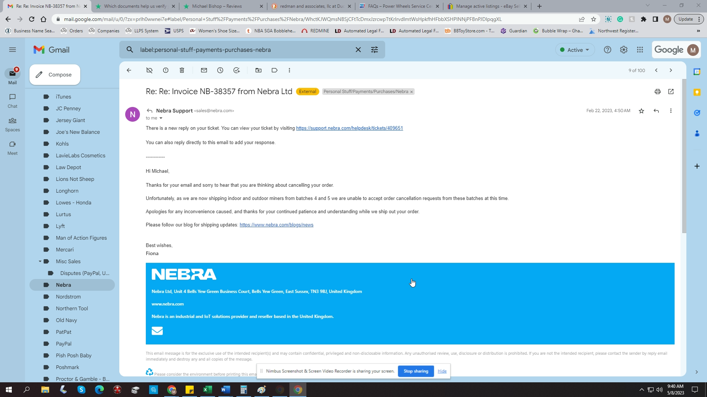
Task: Click the Move to folder icon
Action: (x=258, y=70)
